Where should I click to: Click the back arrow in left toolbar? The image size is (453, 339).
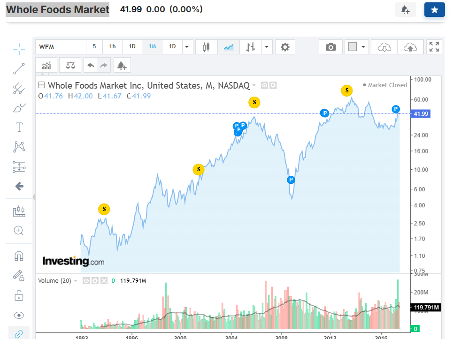click(x=19, y=186)
